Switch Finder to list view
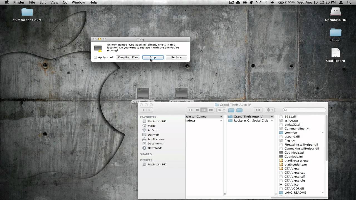Viewport: 356px width, 200px height. (x=197, y=110)
